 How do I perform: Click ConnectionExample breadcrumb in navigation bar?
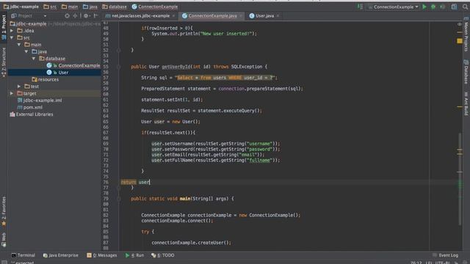coord(155,7)
